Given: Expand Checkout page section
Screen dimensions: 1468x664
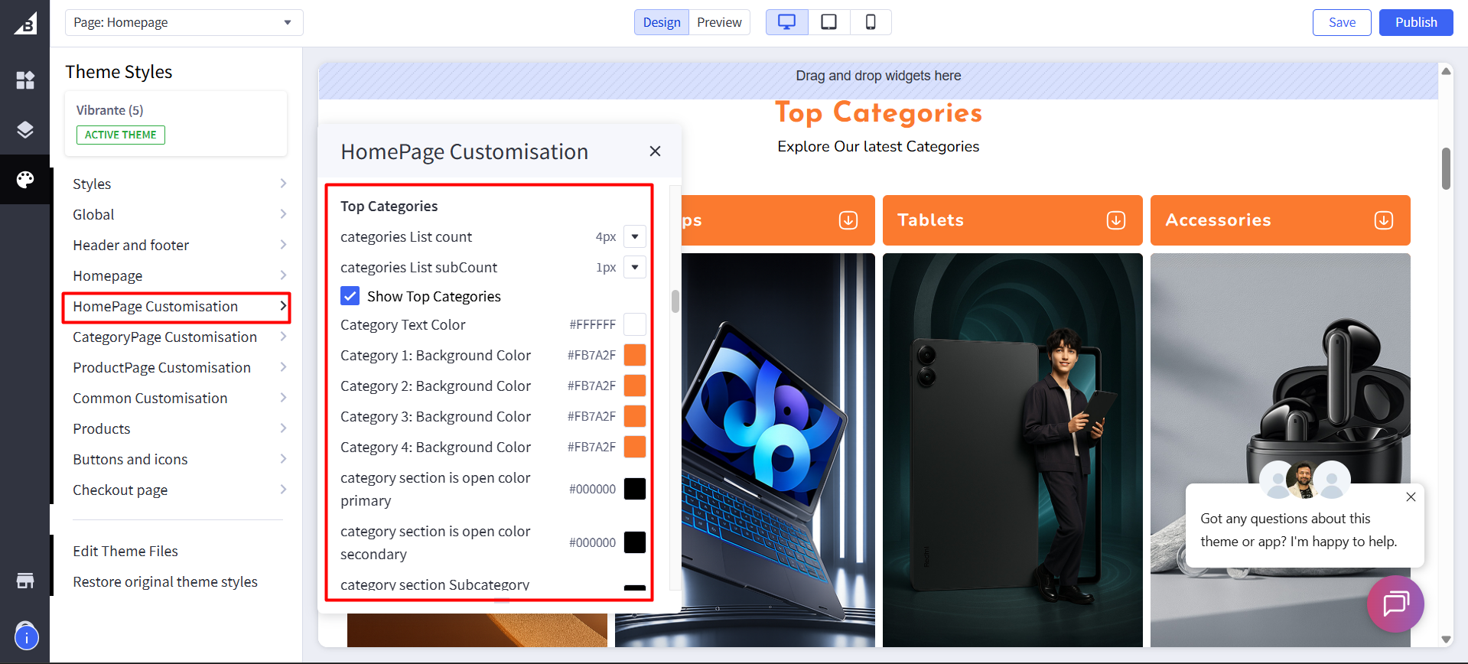Looking at the screenshot, I should pyautogui.click(x=180, y=490).
